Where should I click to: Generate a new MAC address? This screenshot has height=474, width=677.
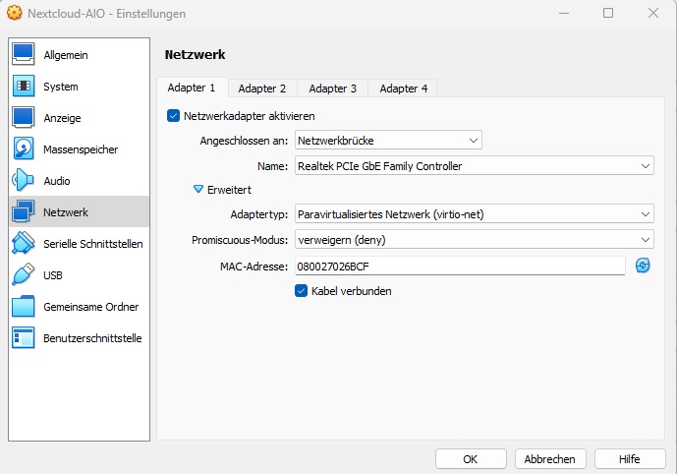click(643, 266)
